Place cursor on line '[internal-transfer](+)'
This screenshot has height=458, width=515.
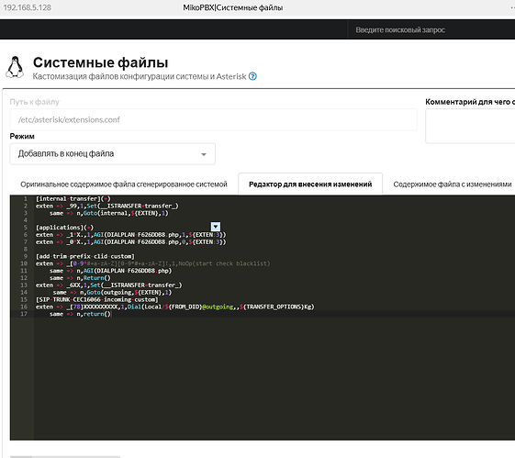(73, 198)
